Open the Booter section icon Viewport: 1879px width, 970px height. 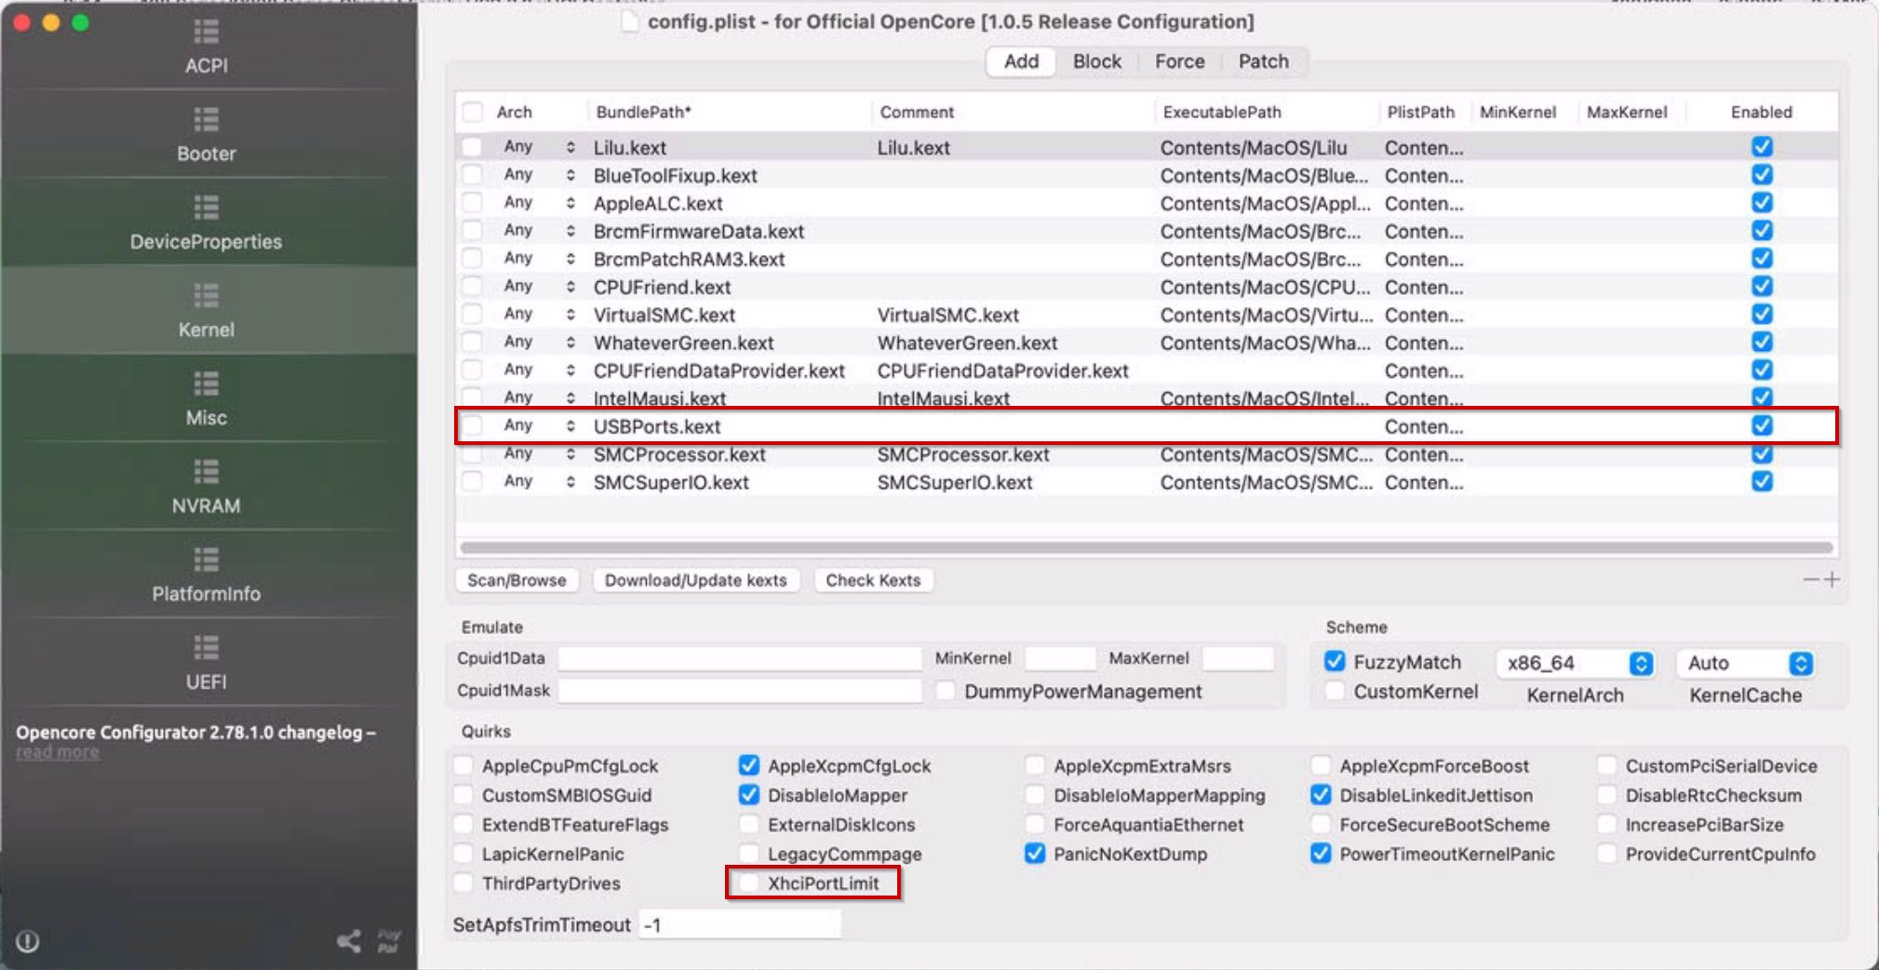(206, 121)
